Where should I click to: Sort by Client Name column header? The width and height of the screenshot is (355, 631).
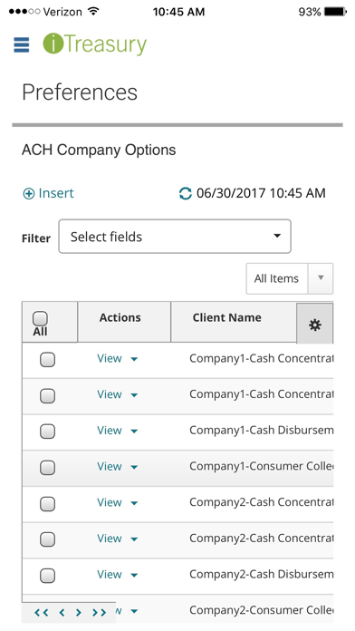pyautogui.click(x=226, y=317)
